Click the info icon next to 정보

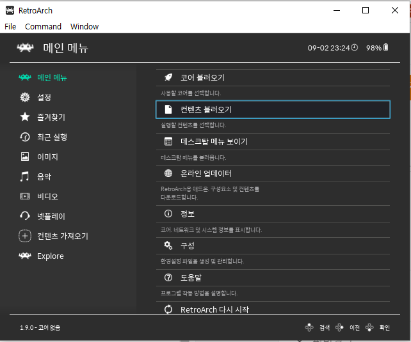(x=168, y=214)
